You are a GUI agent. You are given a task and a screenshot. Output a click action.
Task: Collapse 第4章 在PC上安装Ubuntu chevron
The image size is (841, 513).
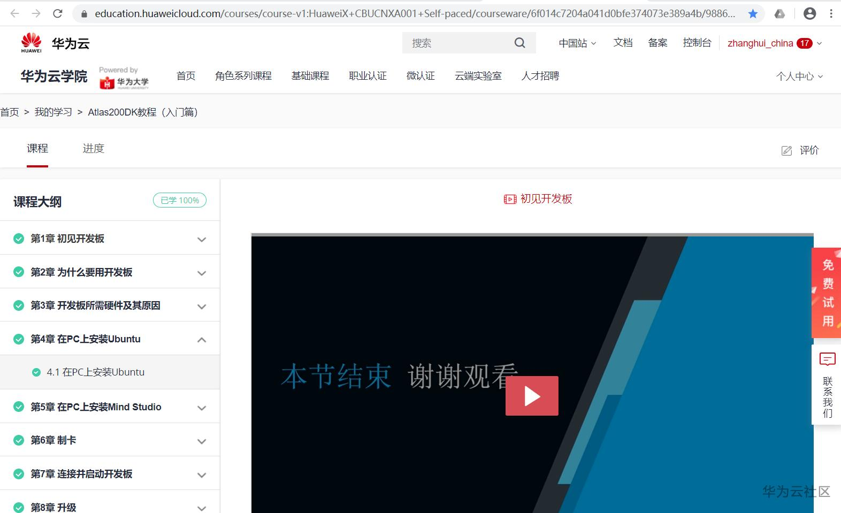tap(202, 340)
